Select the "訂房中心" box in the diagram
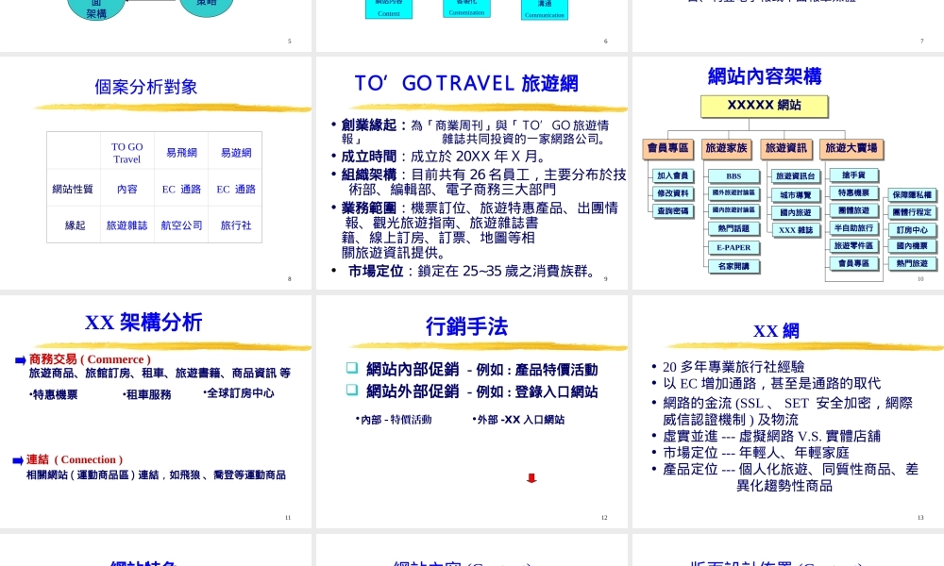944x566 pixels. [913, 229]
